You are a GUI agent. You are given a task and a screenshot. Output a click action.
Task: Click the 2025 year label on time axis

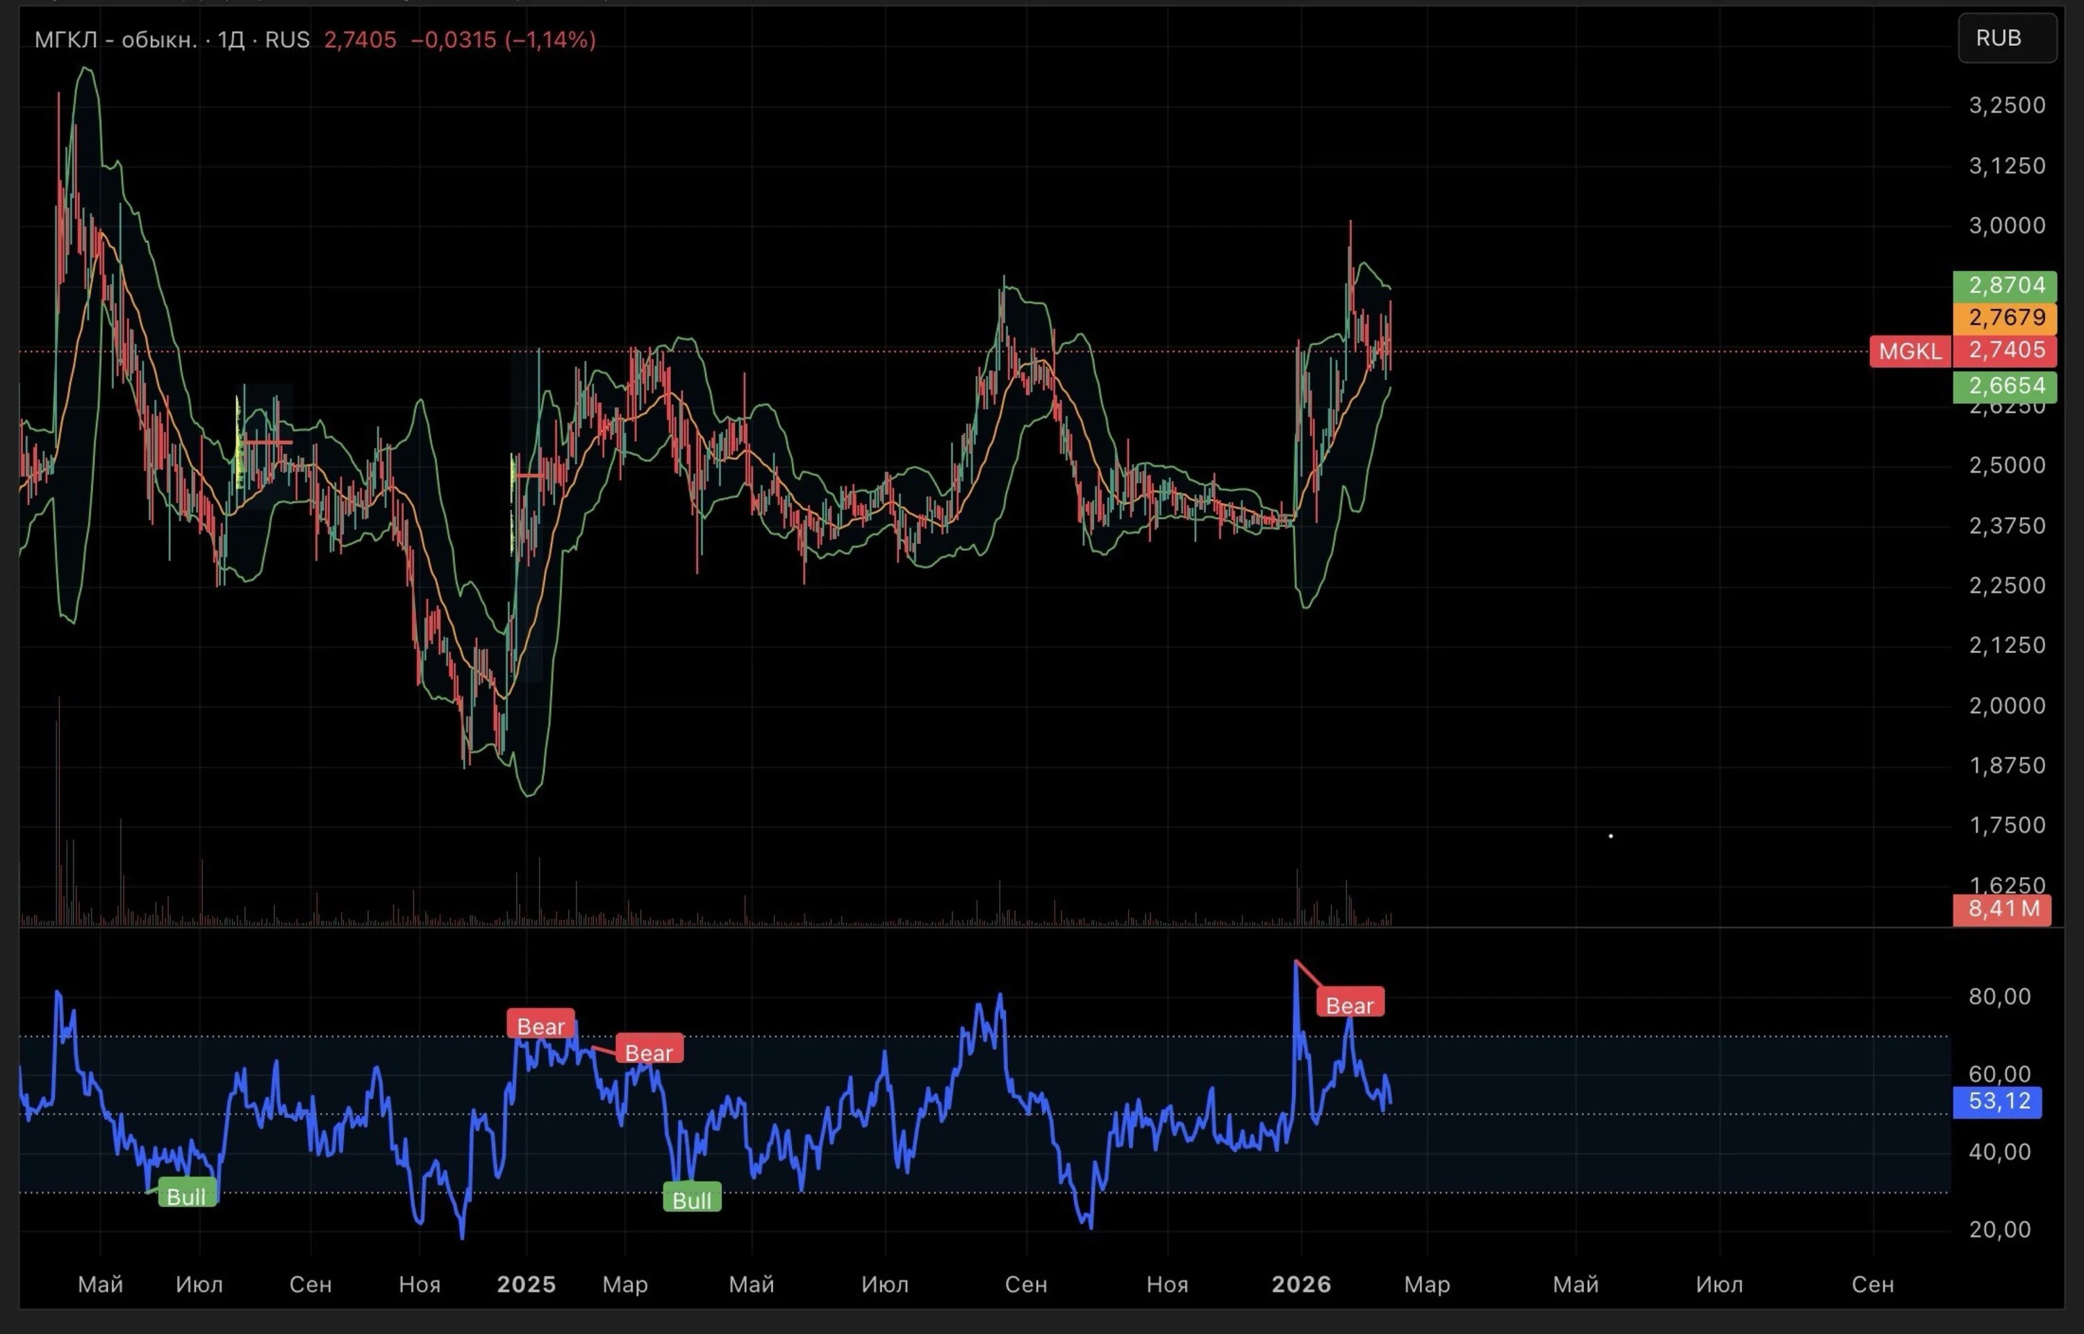click(x=527, y=1284)
